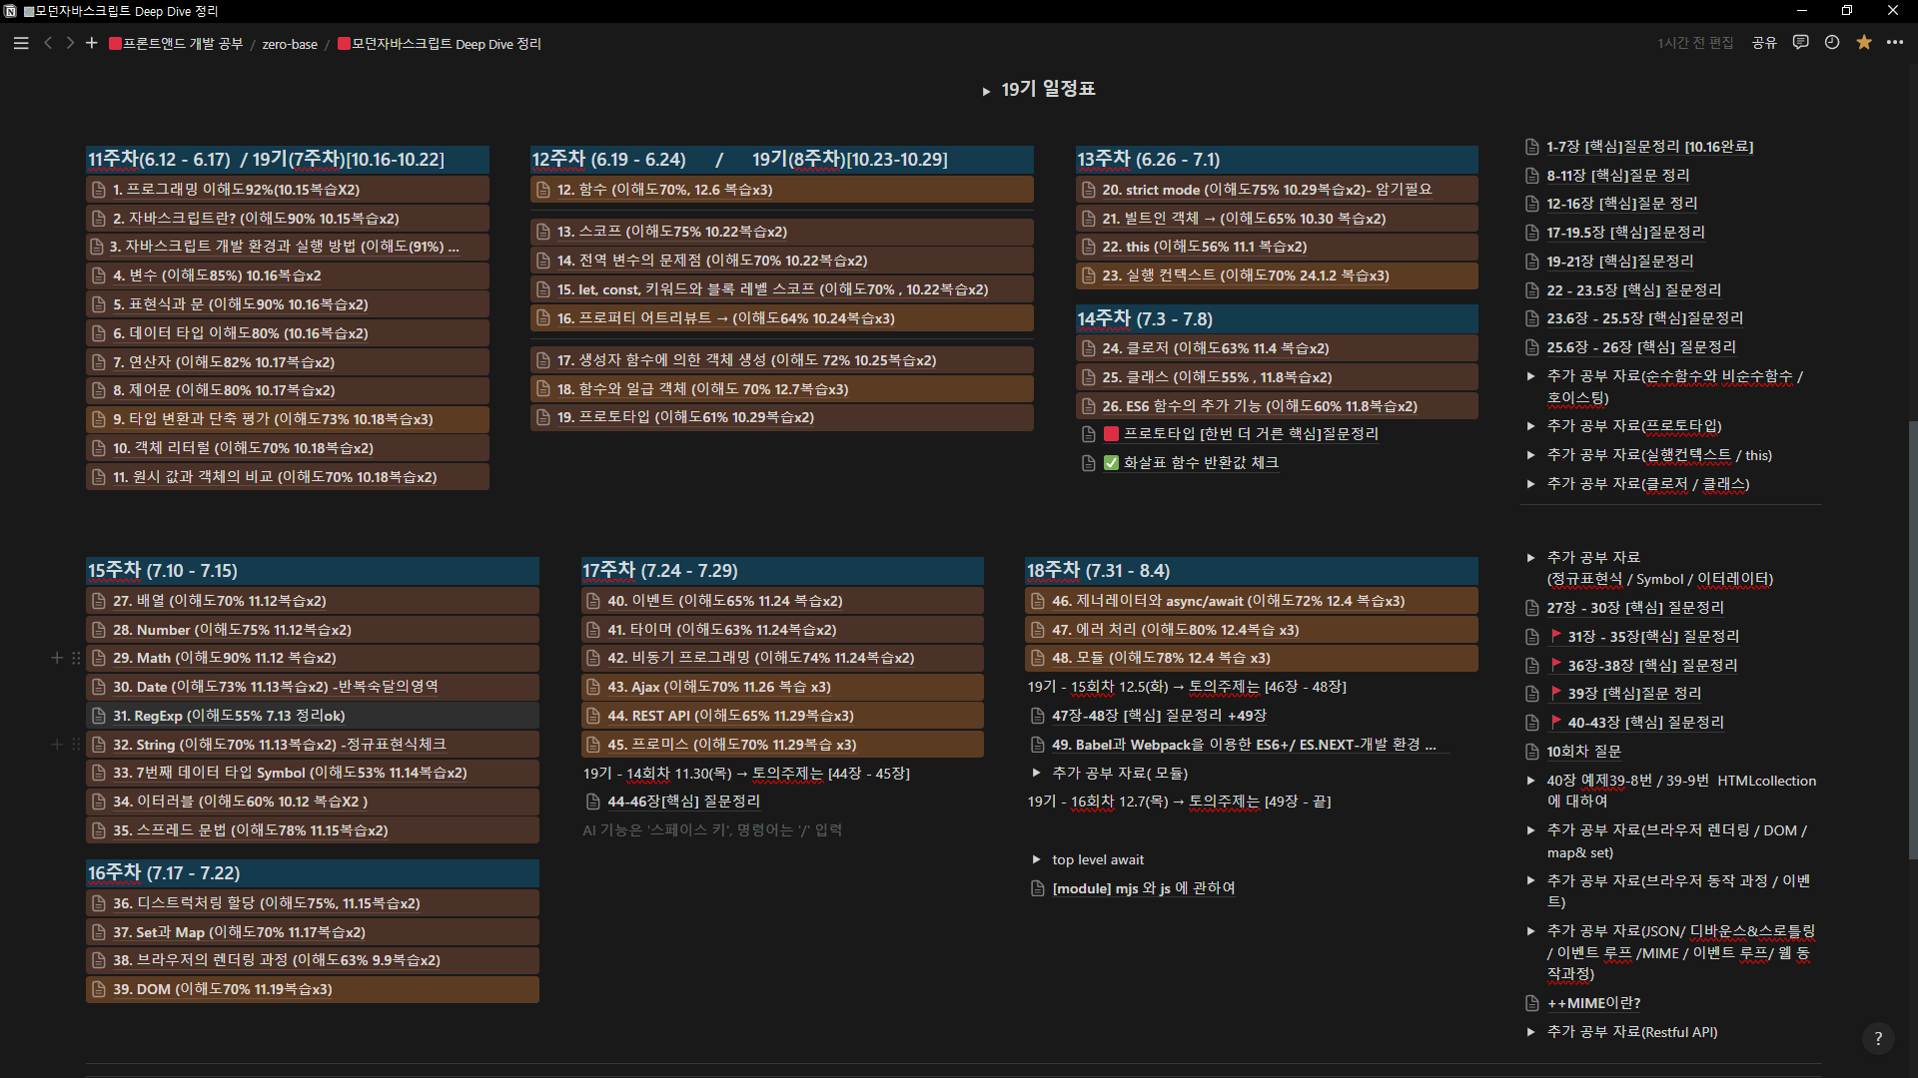Image resolution: width=1918 pixels, height=1078 pixels.
Task: Click the page icon of '20. strict mode'
Action: 1089,190
